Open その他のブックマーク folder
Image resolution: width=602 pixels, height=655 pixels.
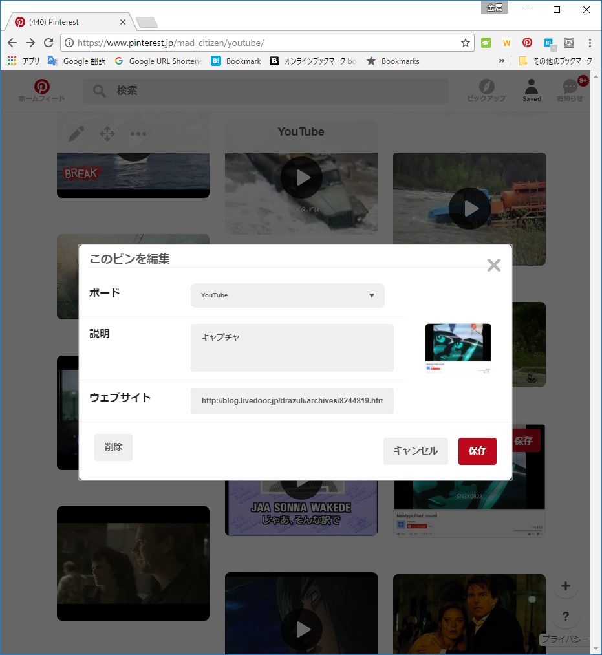click(x=555, y=61)
